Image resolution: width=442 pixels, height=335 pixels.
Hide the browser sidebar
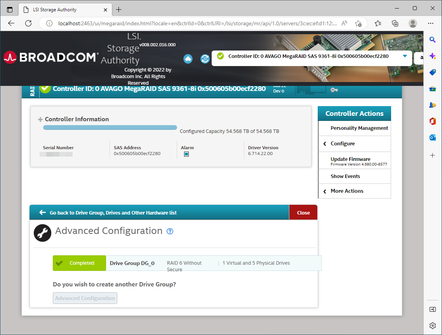pyautogui.click(x=432, y=309)
